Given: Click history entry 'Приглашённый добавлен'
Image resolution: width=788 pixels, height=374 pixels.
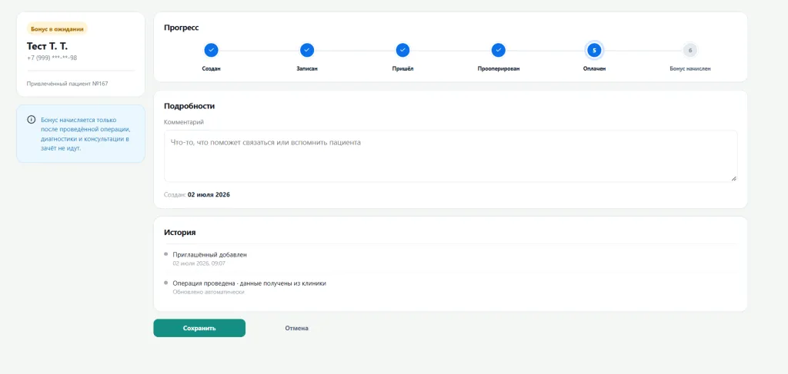Looking at the screenshot, I should (209, 255).
